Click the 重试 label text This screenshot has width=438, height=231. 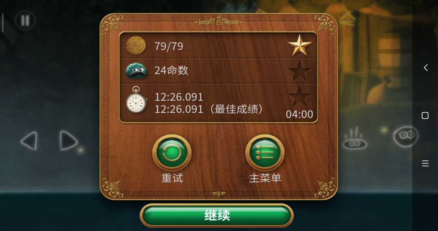point(172,178)
